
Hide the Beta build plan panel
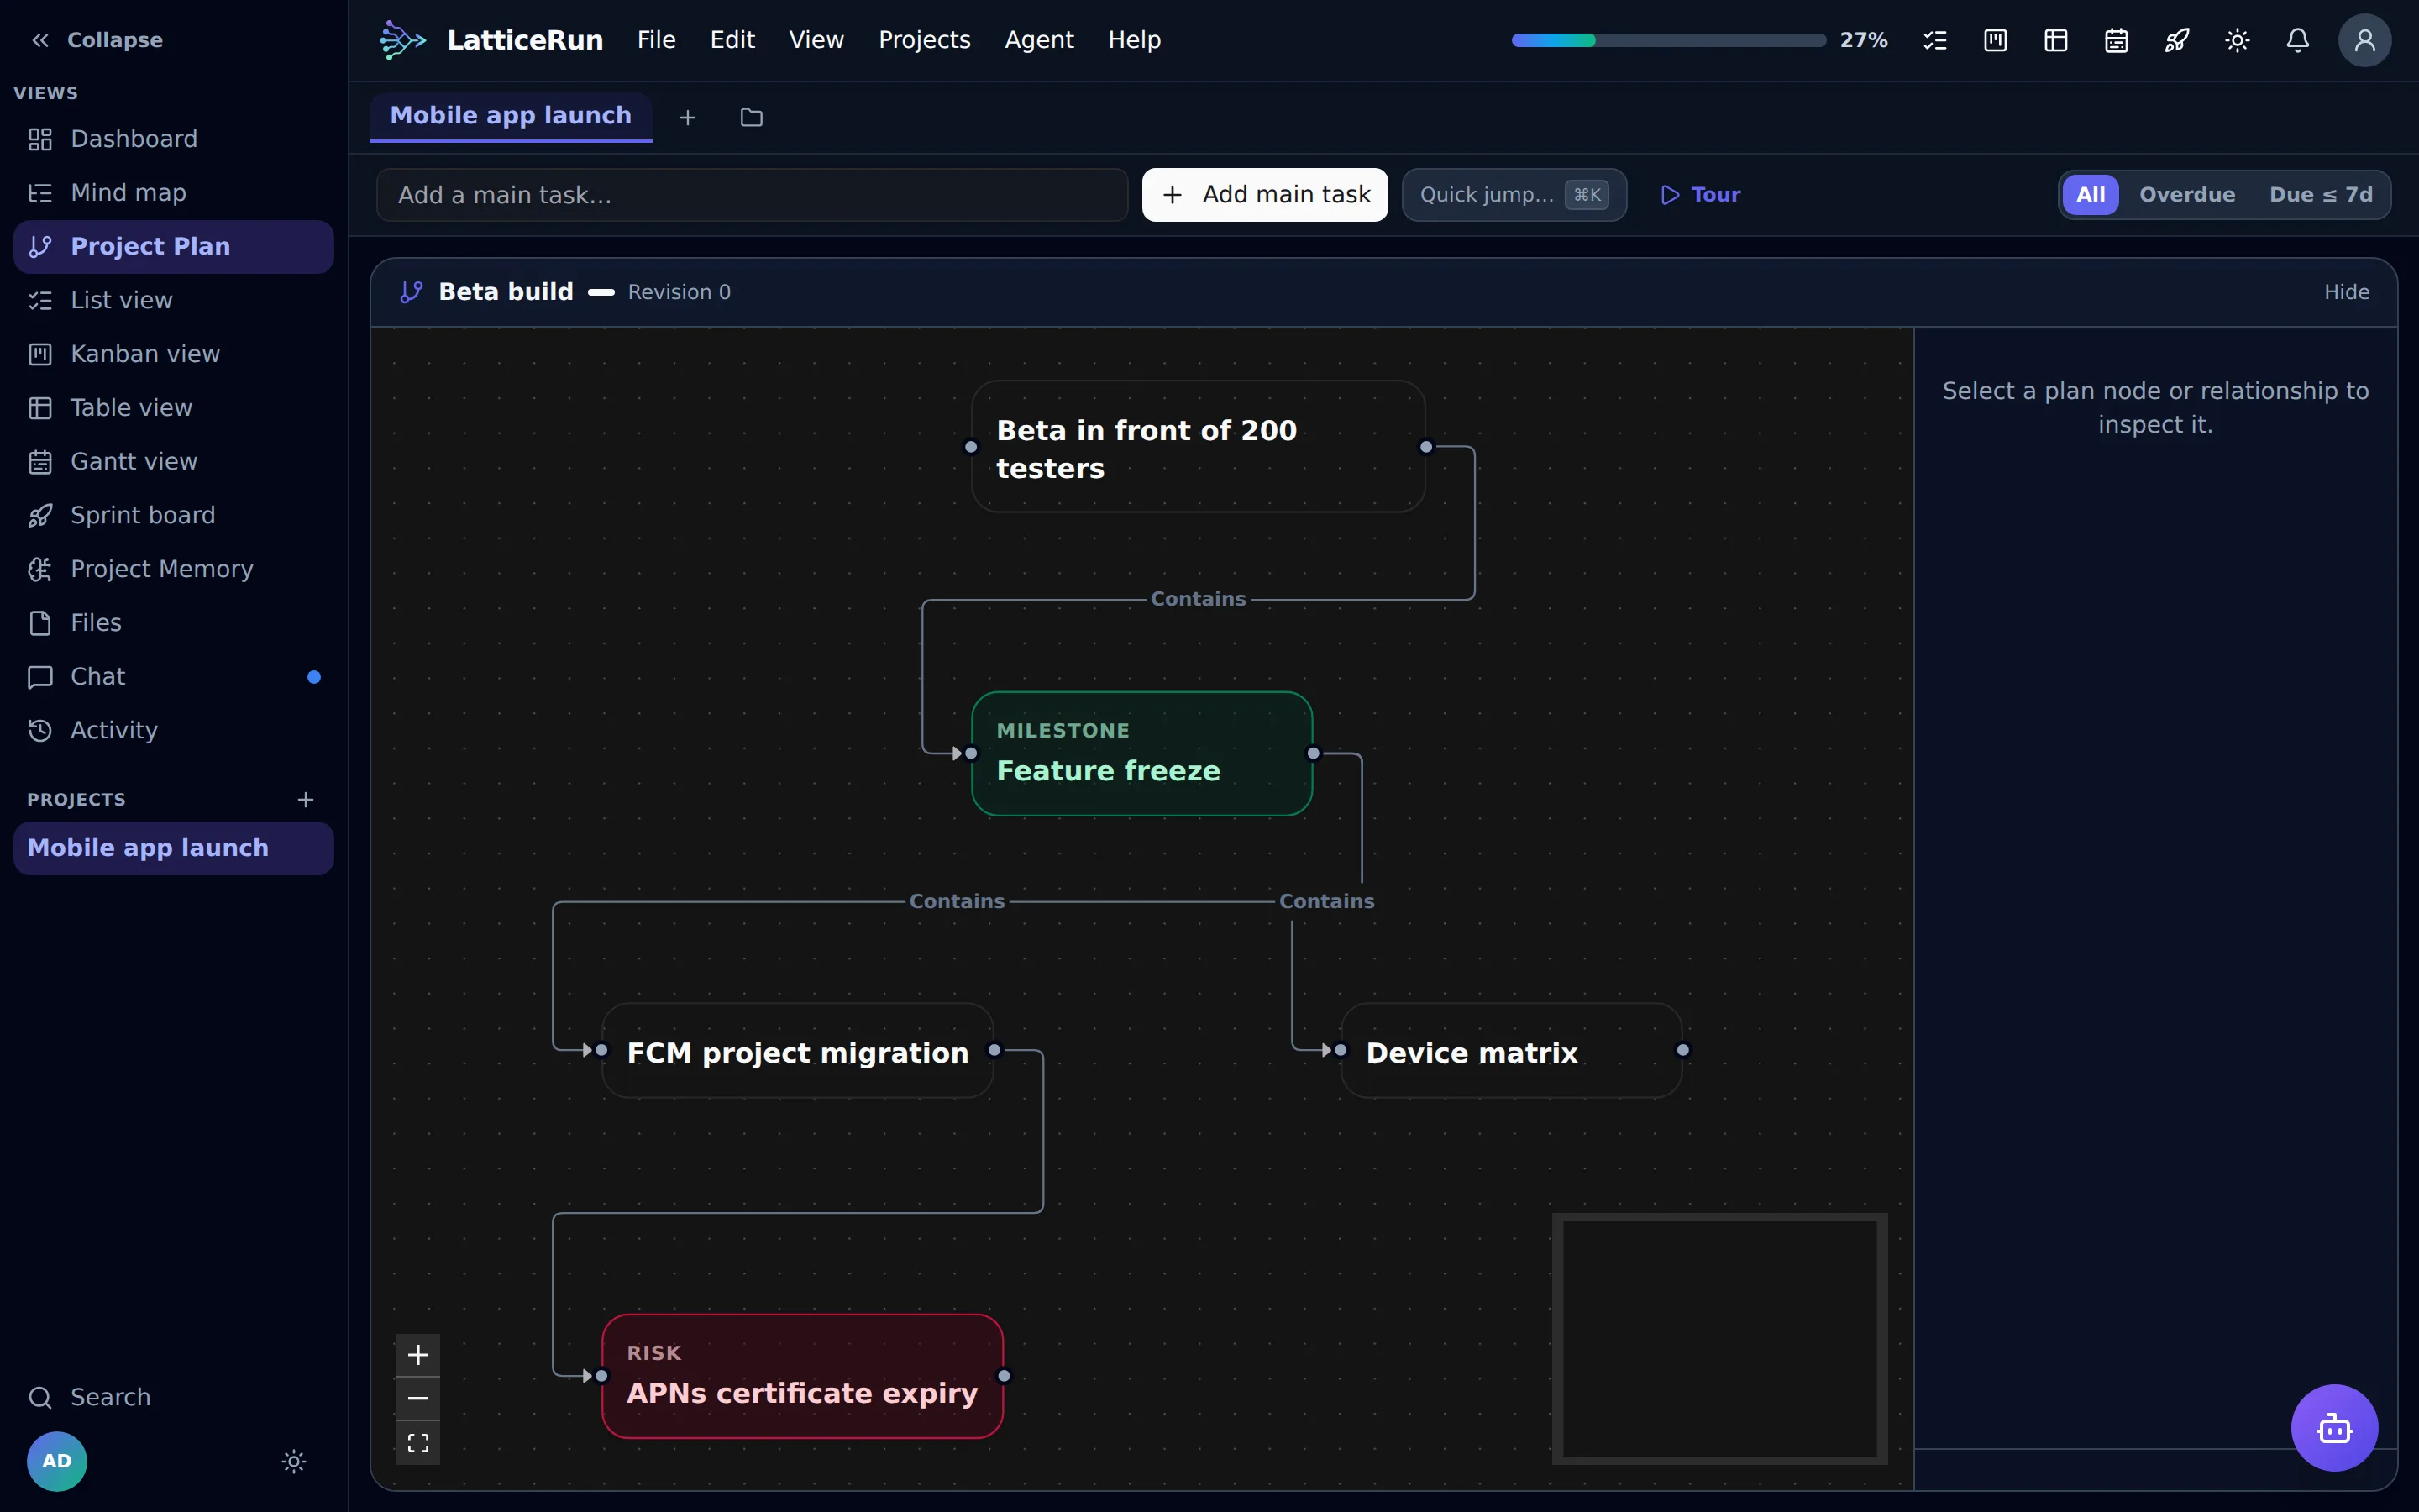click(x=2347, y=292)
